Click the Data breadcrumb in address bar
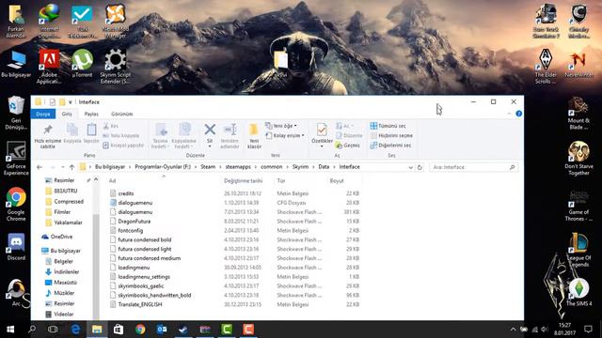This screenshot has height=338, width=602. 324,167
